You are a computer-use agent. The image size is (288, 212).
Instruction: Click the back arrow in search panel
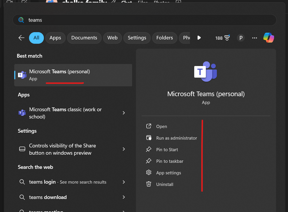tap(21, 38)
